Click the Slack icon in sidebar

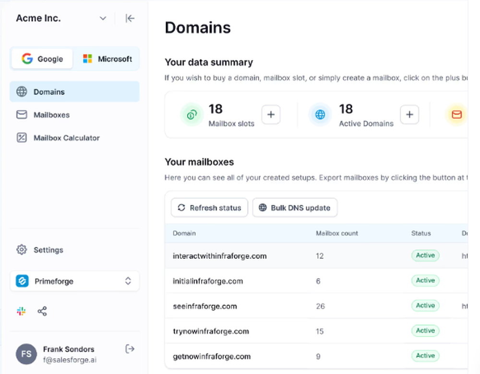click(21, 312)
